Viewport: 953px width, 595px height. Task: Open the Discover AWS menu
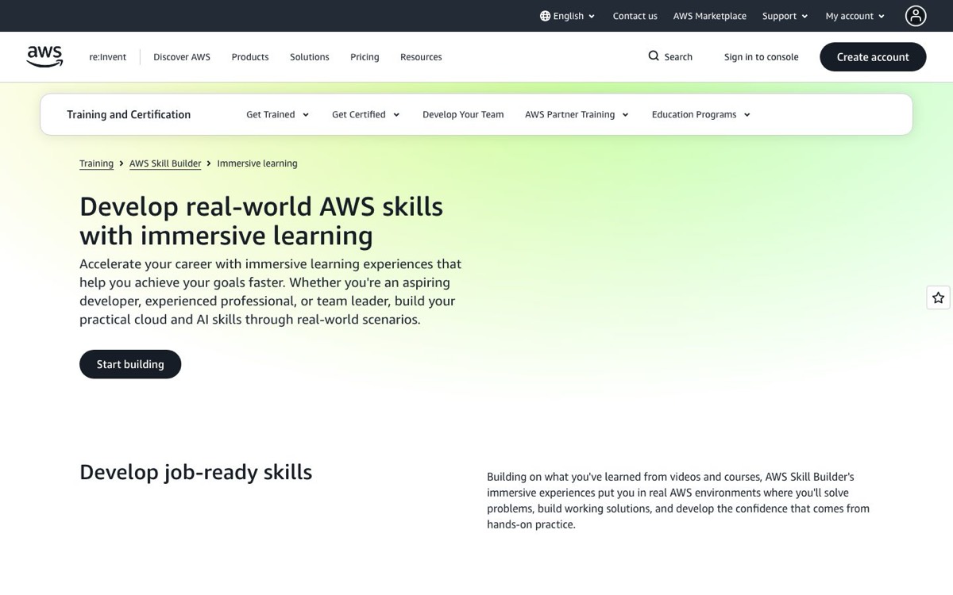tap(182, 57)
